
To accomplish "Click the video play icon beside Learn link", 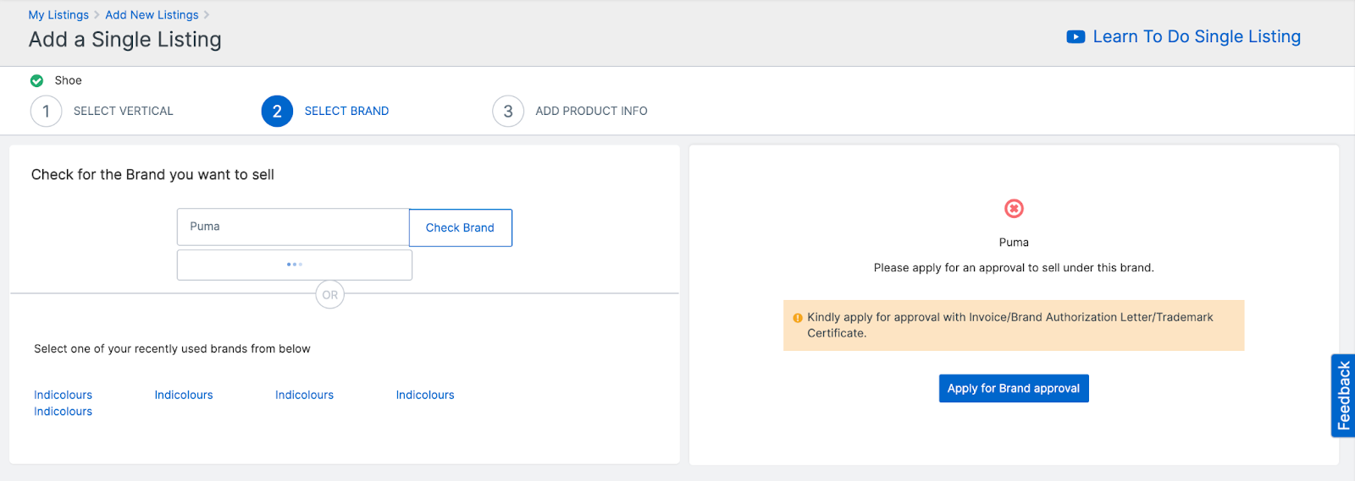I will (x=1076, y=37).
